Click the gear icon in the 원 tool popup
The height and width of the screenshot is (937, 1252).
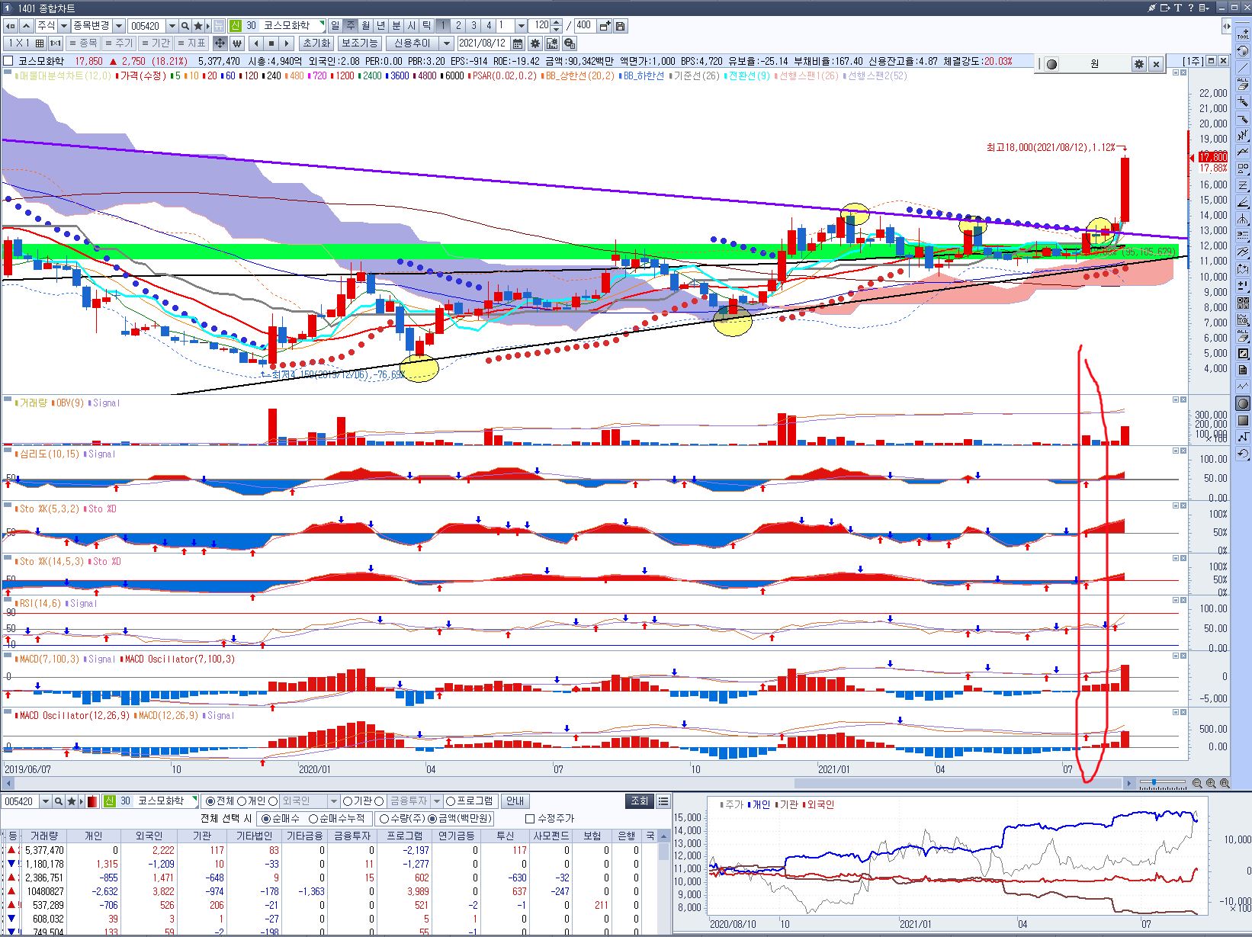(x=1139, y=64)
